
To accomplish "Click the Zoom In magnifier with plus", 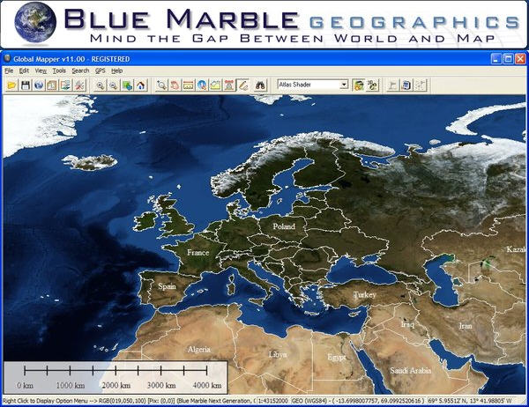I will 101,85.
